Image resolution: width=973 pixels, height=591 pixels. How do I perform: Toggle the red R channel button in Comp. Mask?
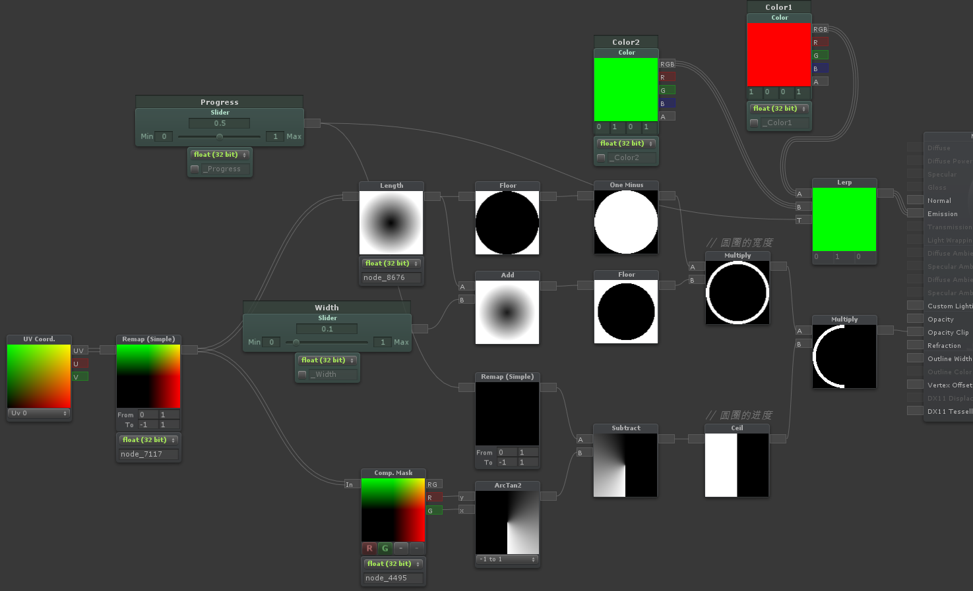point(369,548)
